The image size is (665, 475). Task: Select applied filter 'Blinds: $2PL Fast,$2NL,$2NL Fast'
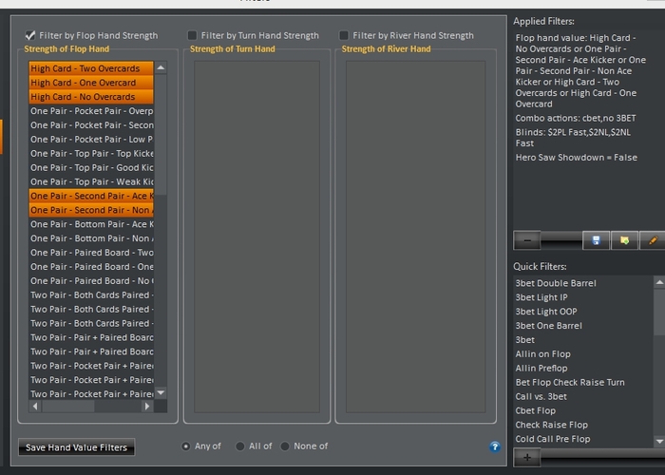573,138
